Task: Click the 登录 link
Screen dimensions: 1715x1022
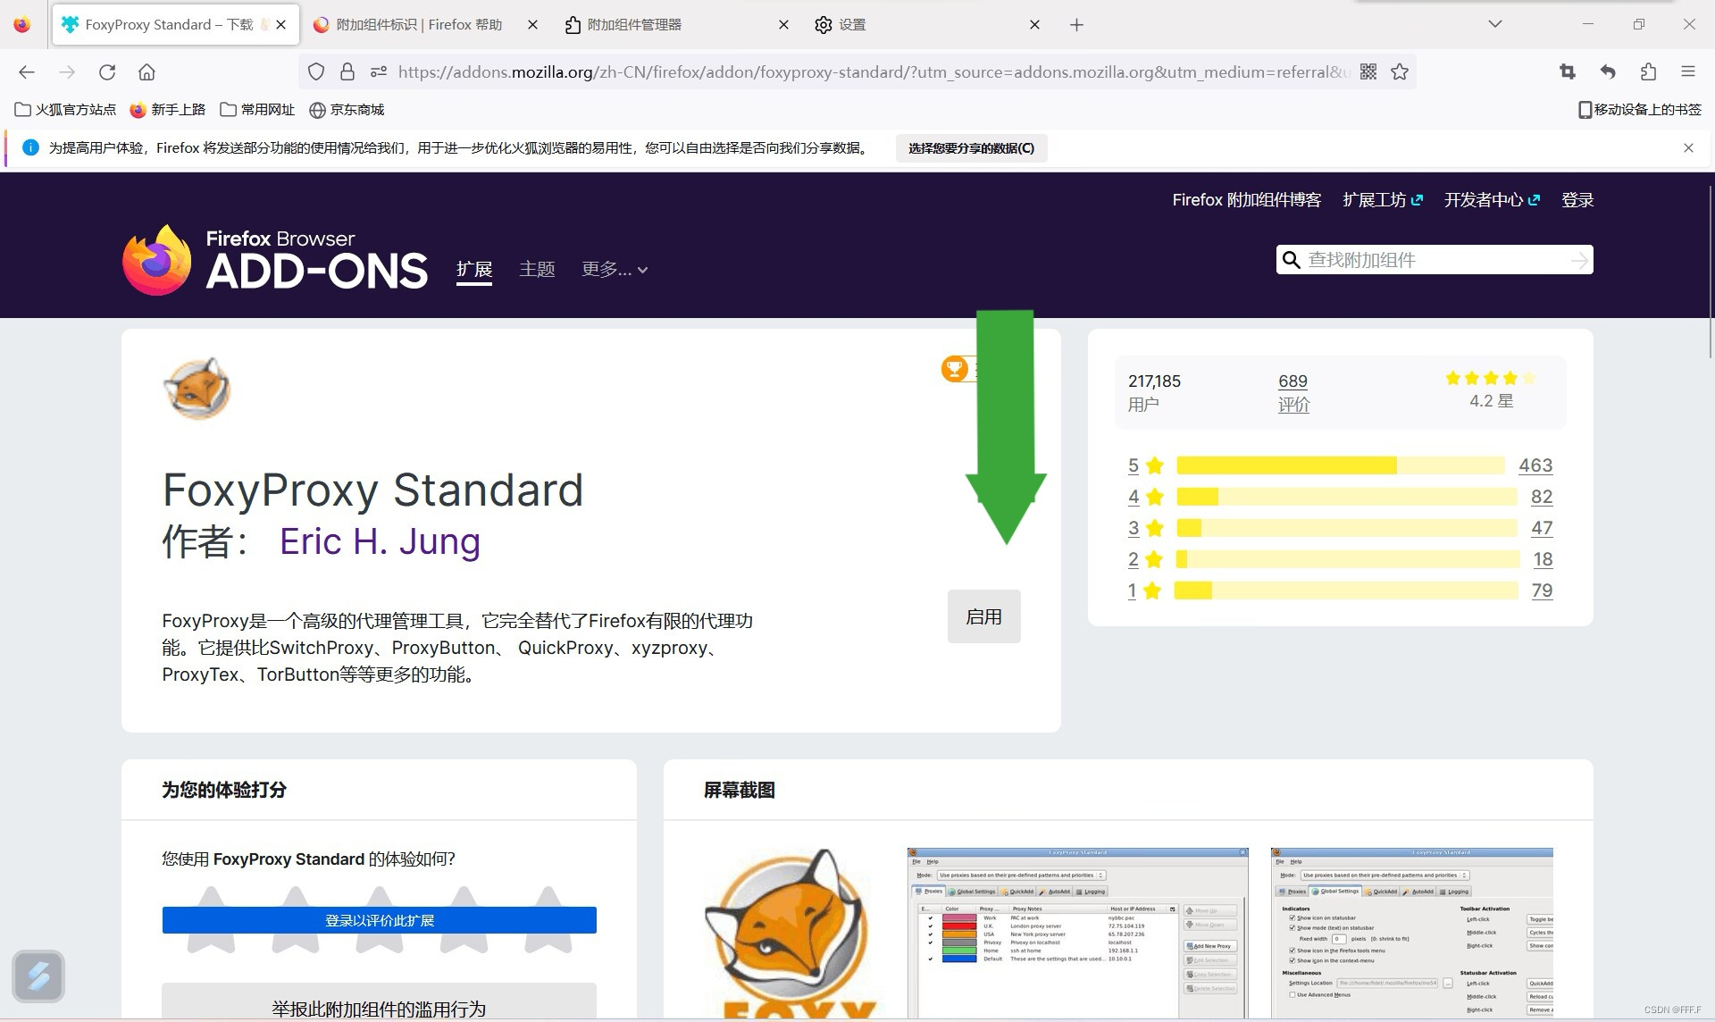Action: point(1577,200)
